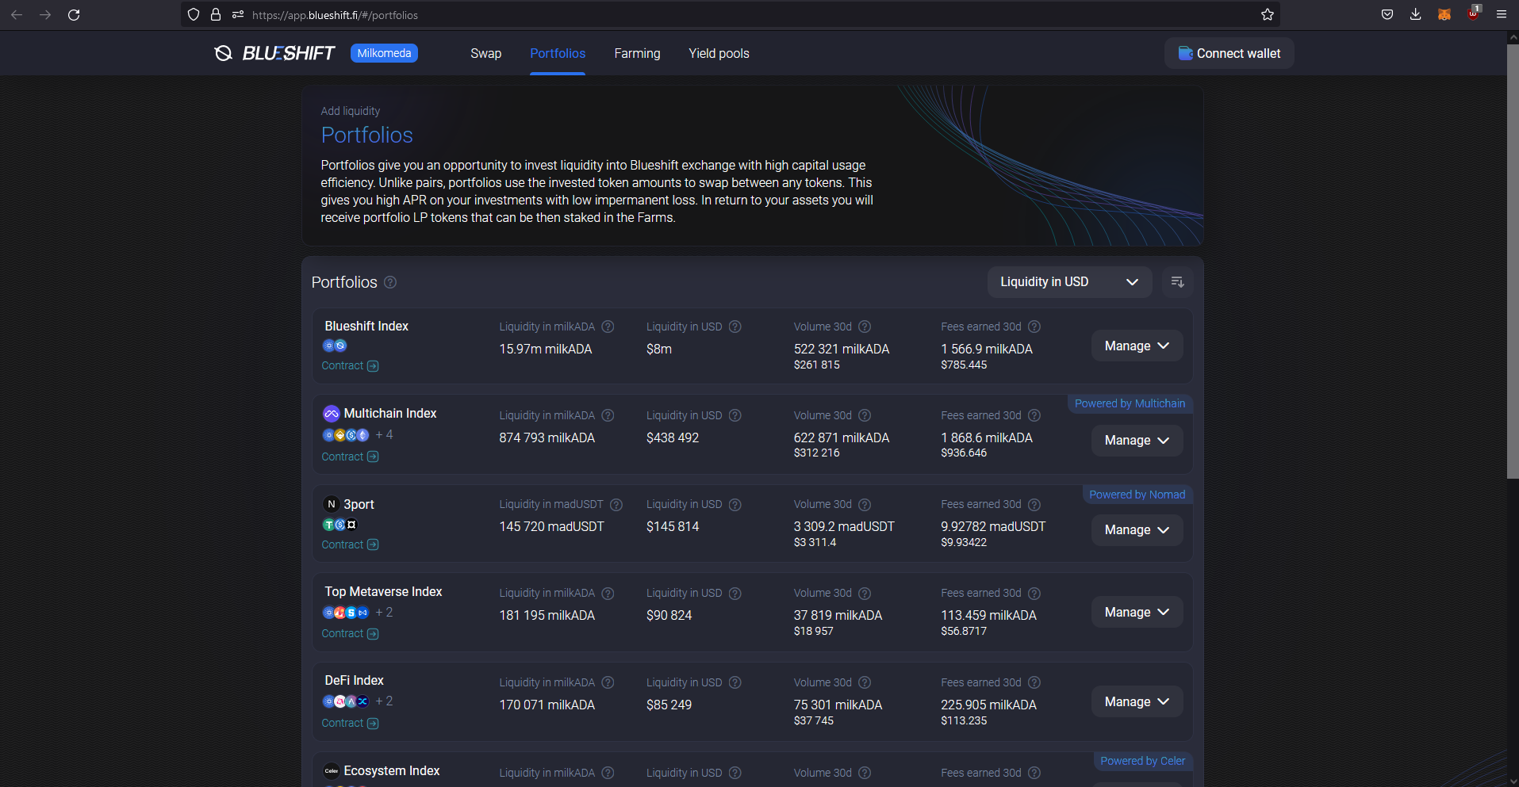Click the 3port N logo icon
Viewport: 1519px width, 787px height.
[332, 504]
